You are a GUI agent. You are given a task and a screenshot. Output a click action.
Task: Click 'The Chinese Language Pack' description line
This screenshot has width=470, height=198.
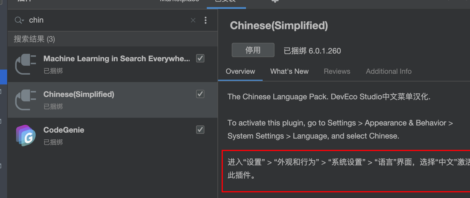click(x=329, y=97)
